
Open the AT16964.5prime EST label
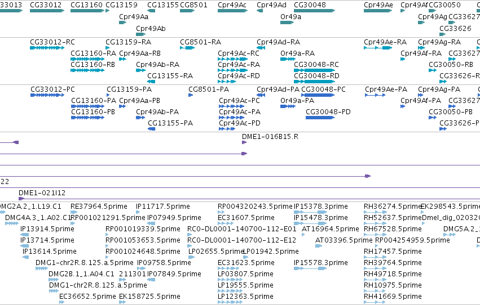[331, 229]
